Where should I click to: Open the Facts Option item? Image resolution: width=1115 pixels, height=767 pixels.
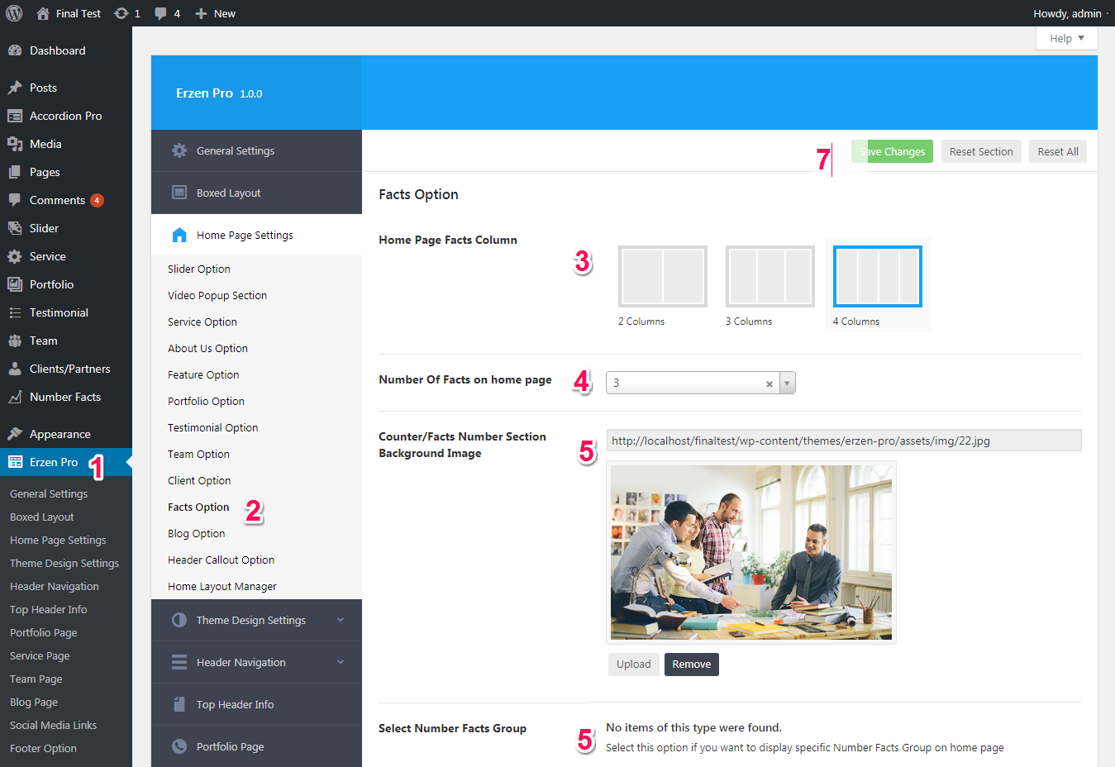click(198, 507)
